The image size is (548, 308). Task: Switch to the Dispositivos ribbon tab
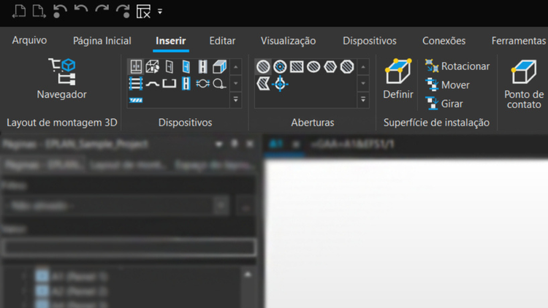(x=369, y=41)
